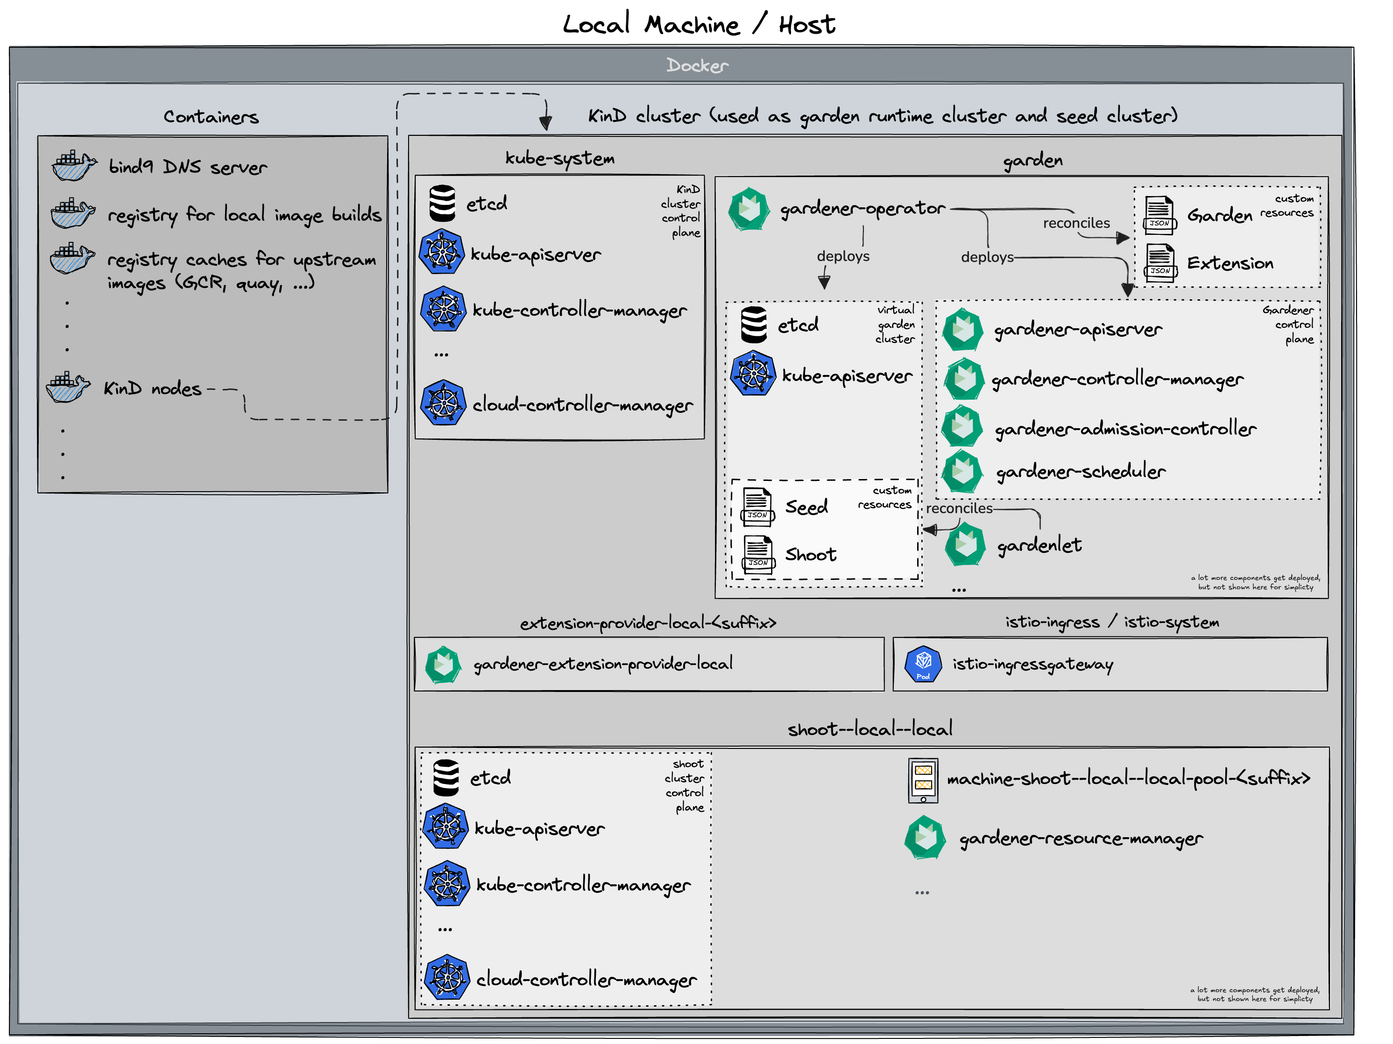Image resolution: width=1393 pixels, height=1044 pixels.
Task: Click the 'gardener-extension-provider-local' text
Action: click(603, 664)
